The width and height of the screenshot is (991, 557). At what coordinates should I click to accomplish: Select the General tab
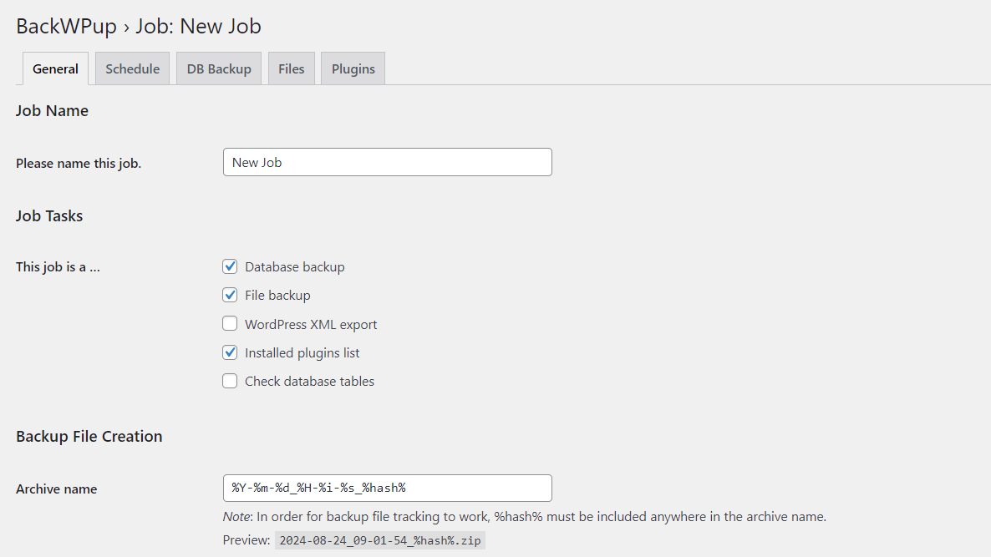pos(54,68)
